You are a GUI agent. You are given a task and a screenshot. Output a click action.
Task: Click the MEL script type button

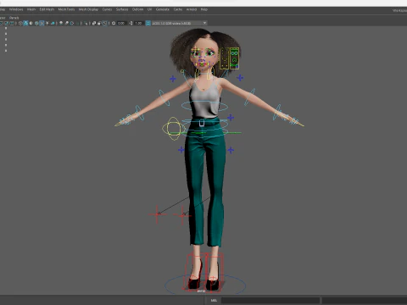(x=214, y=300)
